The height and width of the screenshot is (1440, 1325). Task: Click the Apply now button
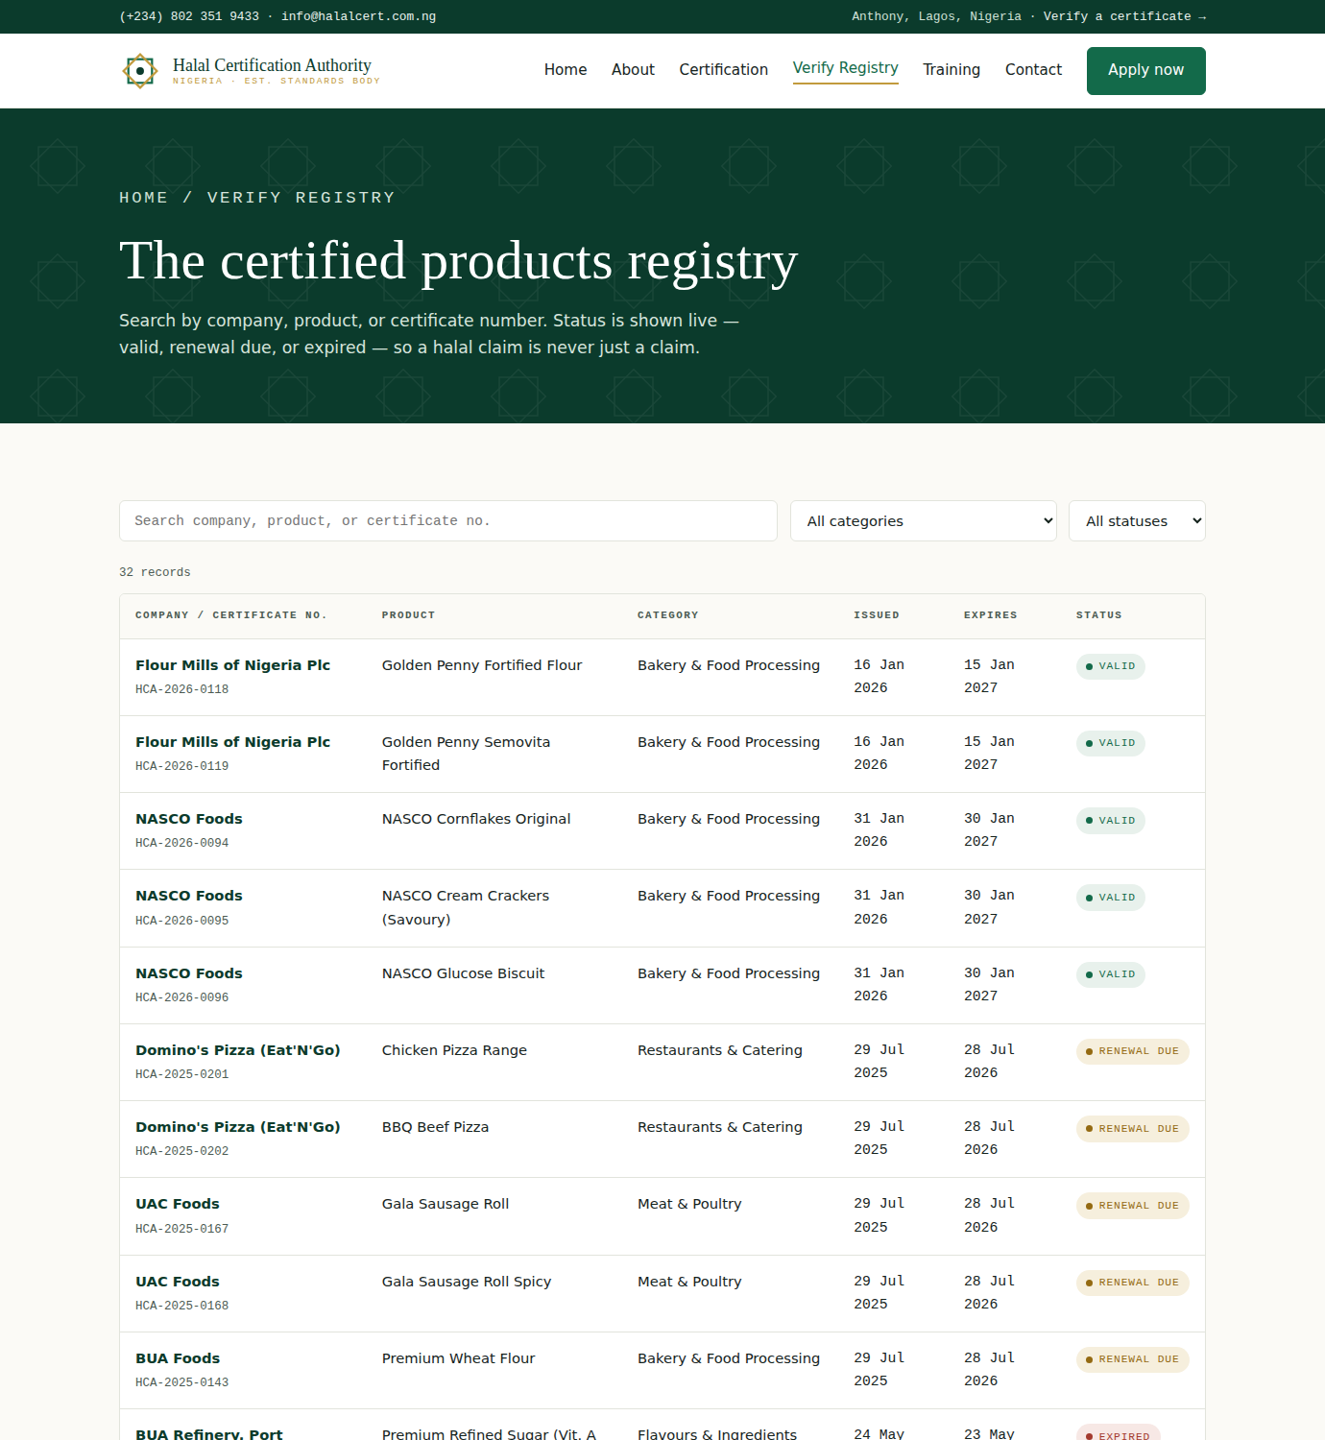(x=1146, y=71)
